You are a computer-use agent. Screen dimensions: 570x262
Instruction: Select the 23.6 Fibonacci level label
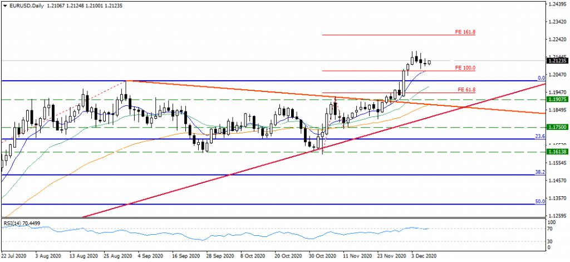pos(539,135)
